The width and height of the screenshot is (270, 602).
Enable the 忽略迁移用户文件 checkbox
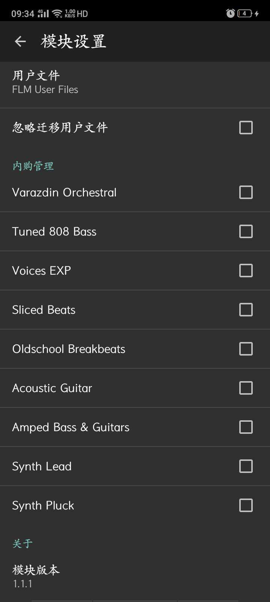[x=246, y=128]
